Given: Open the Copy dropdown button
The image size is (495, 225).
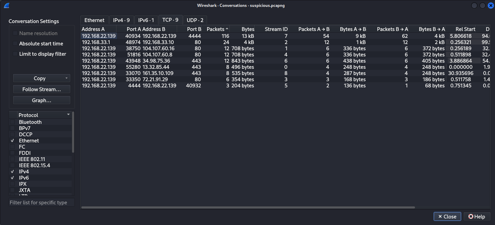Looking at the screenshot, I should point(42,78).
